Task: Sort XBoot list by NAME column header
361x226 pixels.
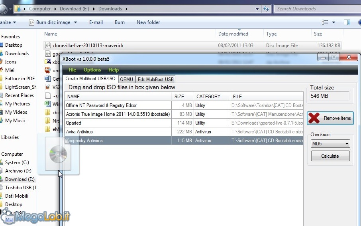Action: tap(118, 96)
